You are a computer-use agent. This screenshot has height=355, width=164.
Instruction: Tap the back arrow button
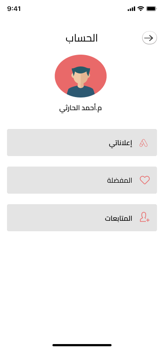(150, 38)
